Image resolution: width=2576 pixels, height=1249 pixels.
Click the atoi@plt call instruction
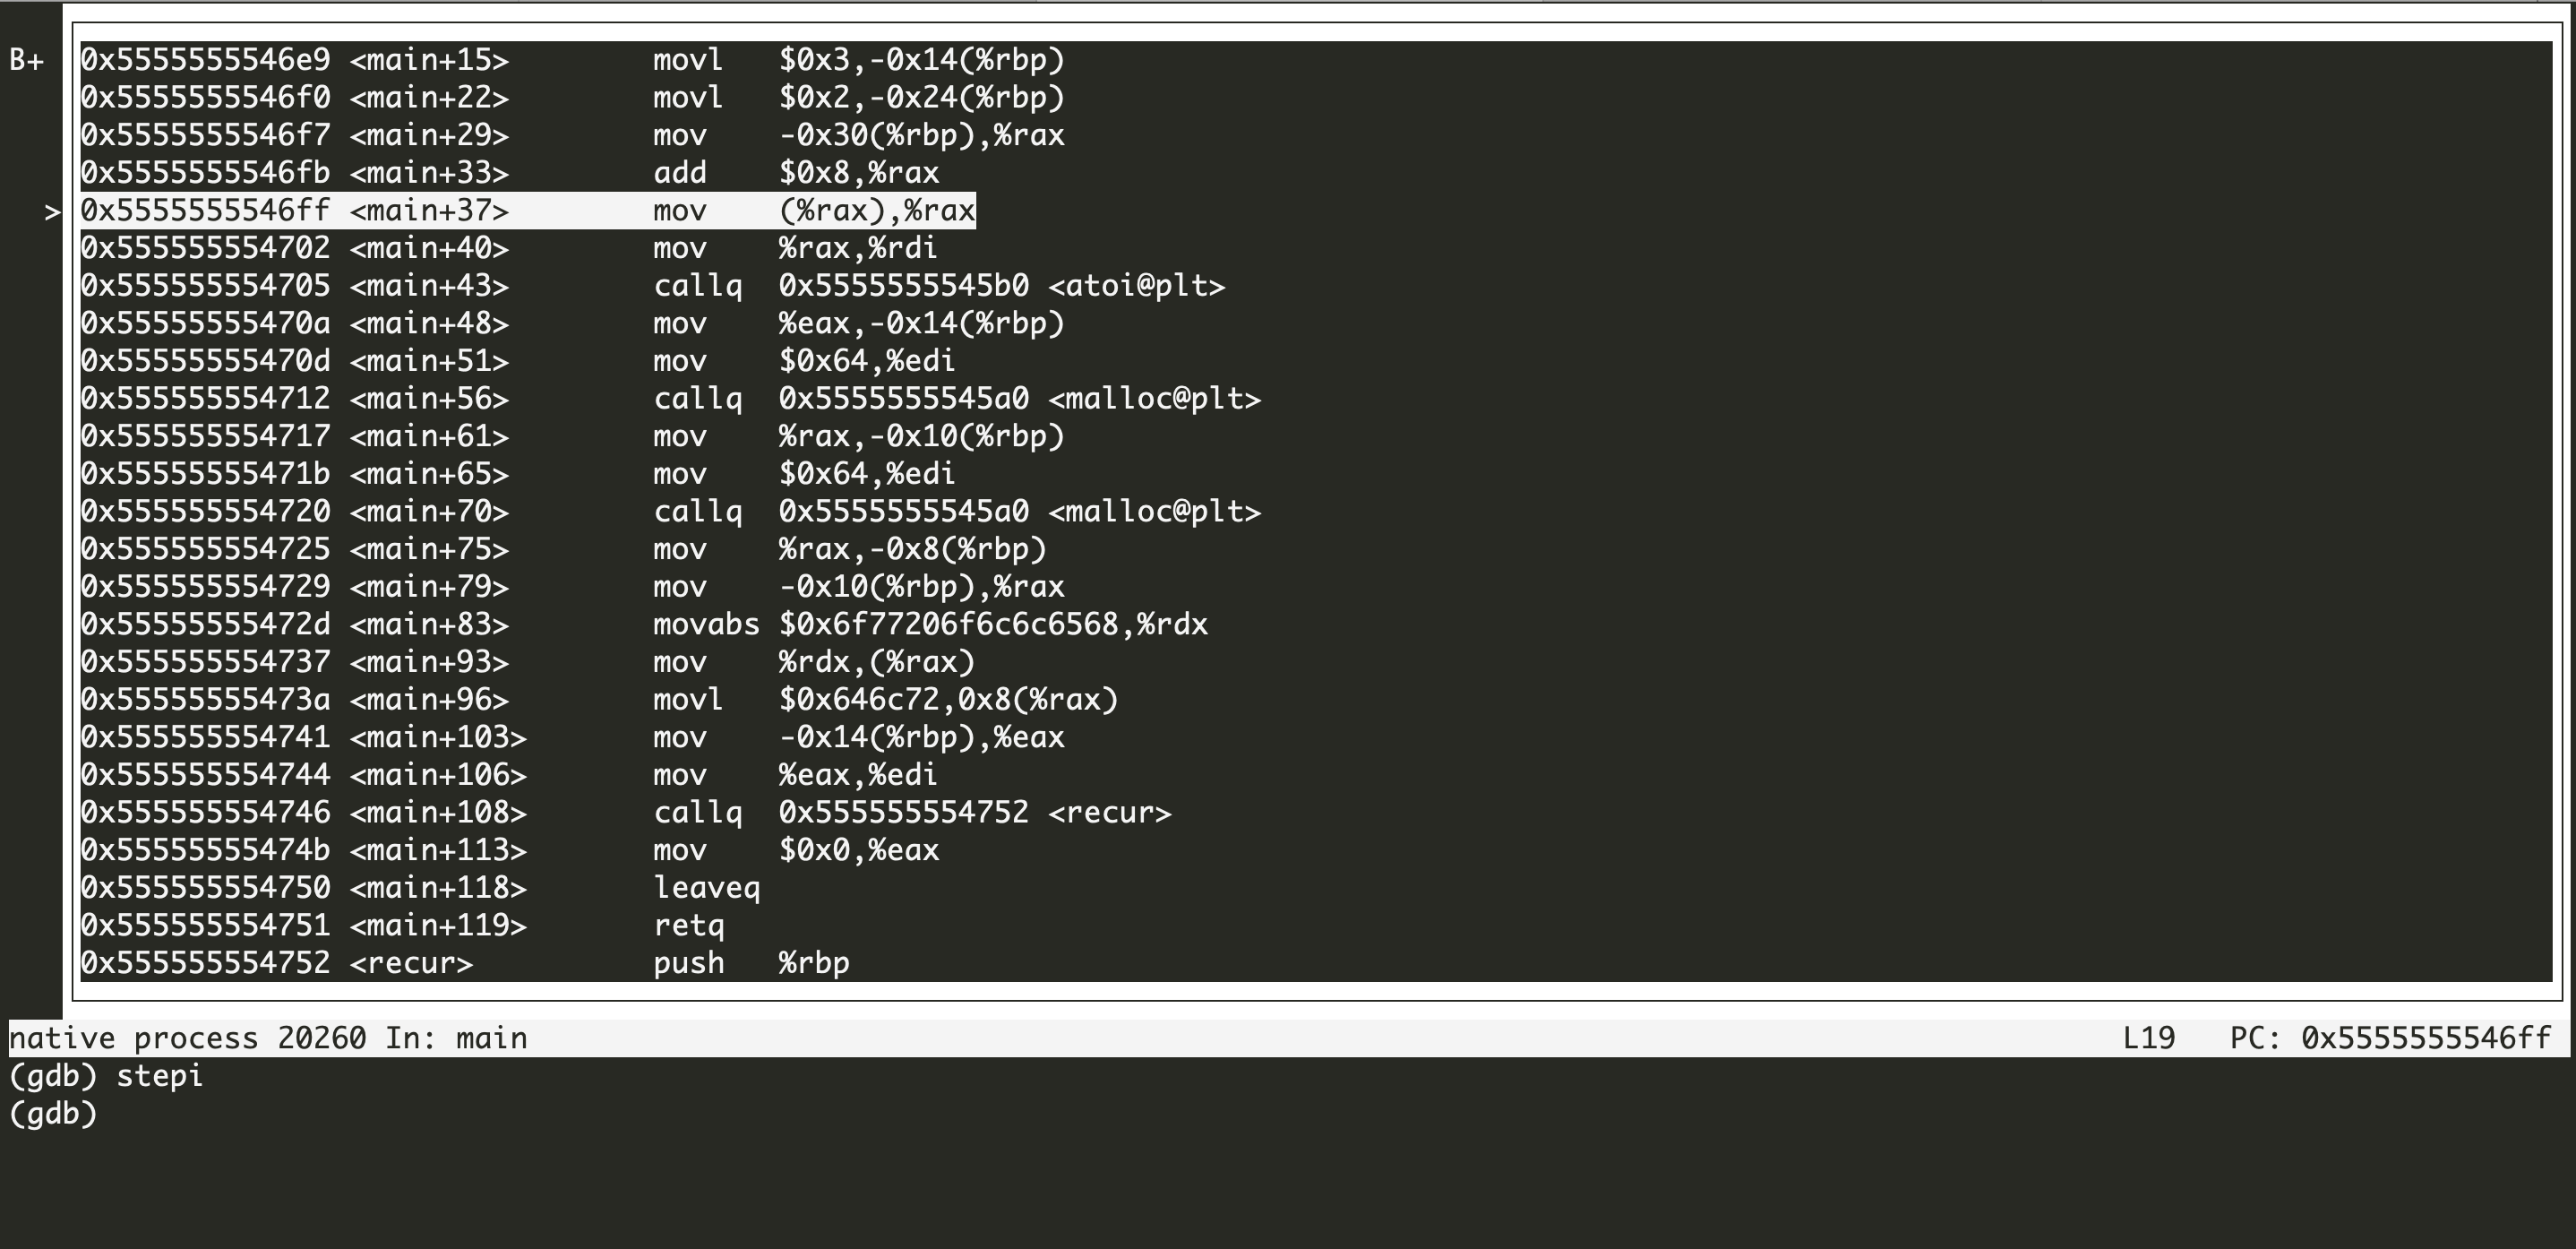click(938, 286)
